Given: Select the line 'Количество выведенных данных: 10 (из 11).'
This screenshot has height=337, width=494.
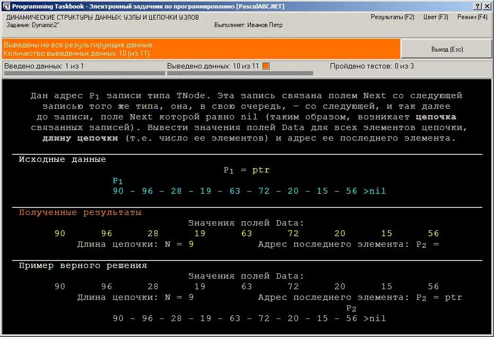Looking at the screenshot, I should click(77, 53).
